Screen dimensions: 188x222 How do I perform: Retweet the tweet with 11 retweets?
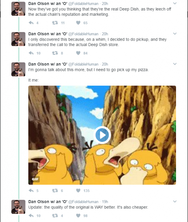[x=55, y=23]
